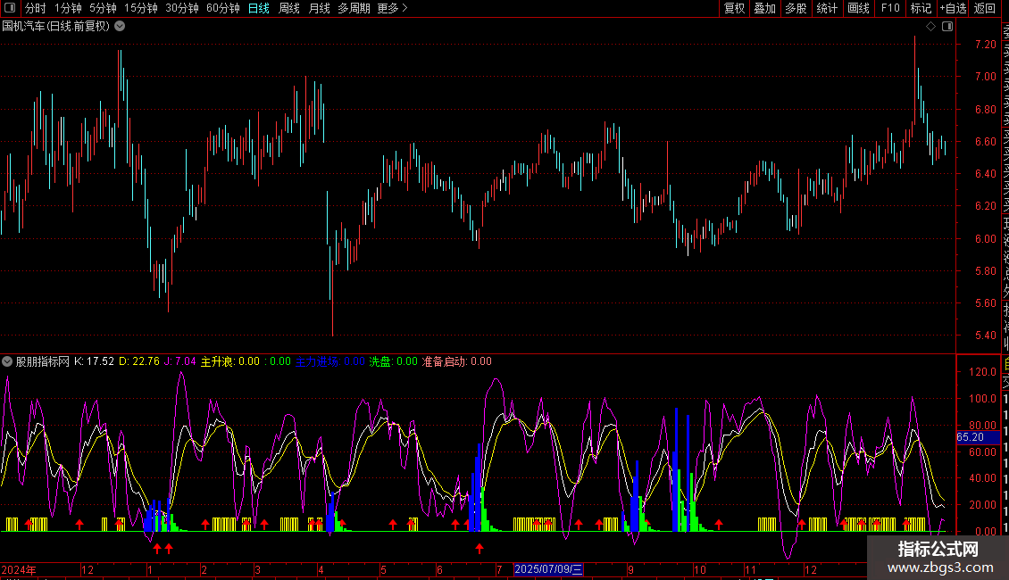Click the 65.20 value label on indicator axis
The width and height of the screenshot is (1009, 580).
(970, 438)
